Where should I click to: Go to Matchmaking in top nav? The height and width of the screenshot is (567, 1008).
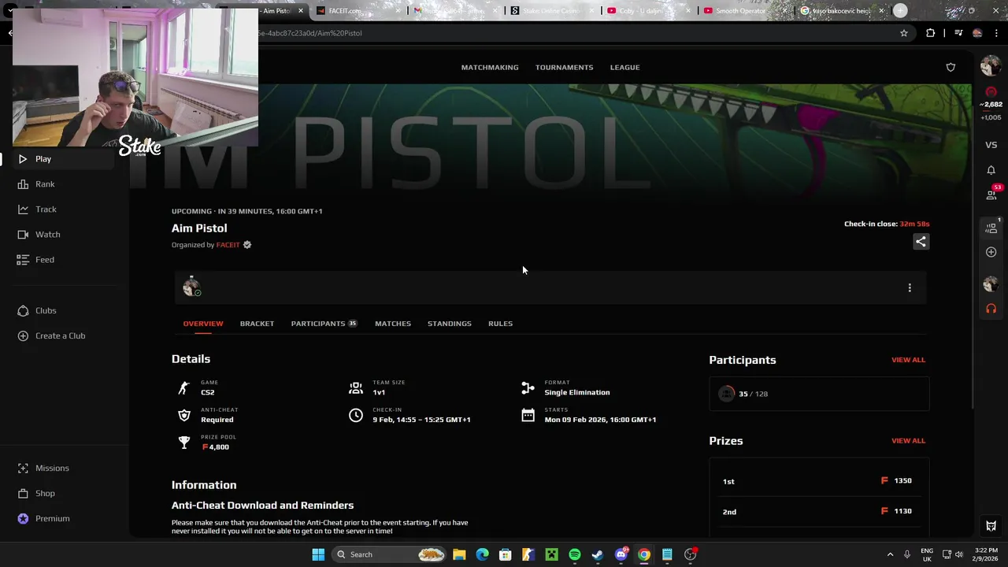[490, 68]
